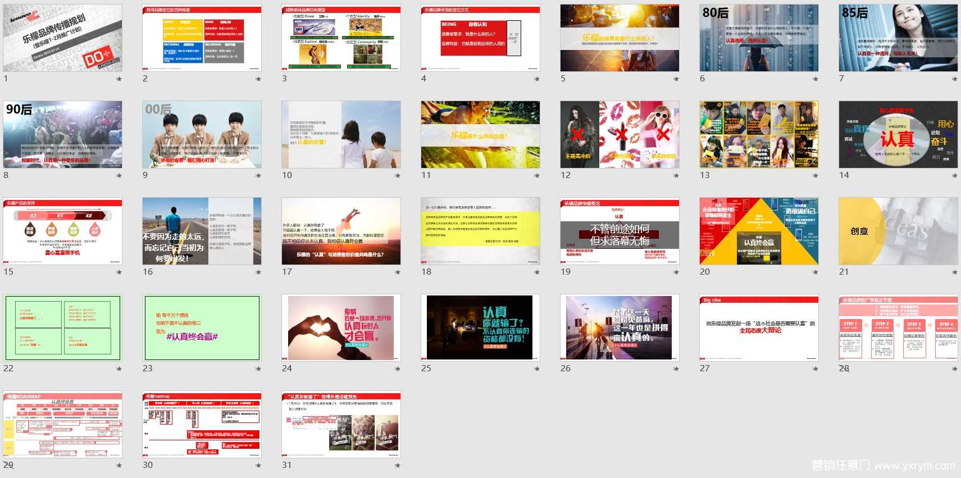Screen dimensions: 961x478
Task: Click the animation star icon under slide 9
Action: [x=258, y=176]
